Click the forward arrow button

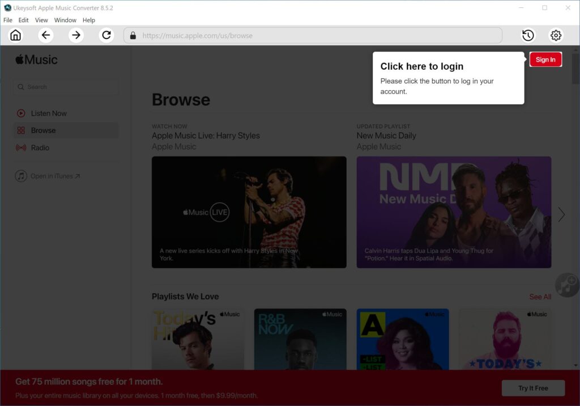pos(76,35)
